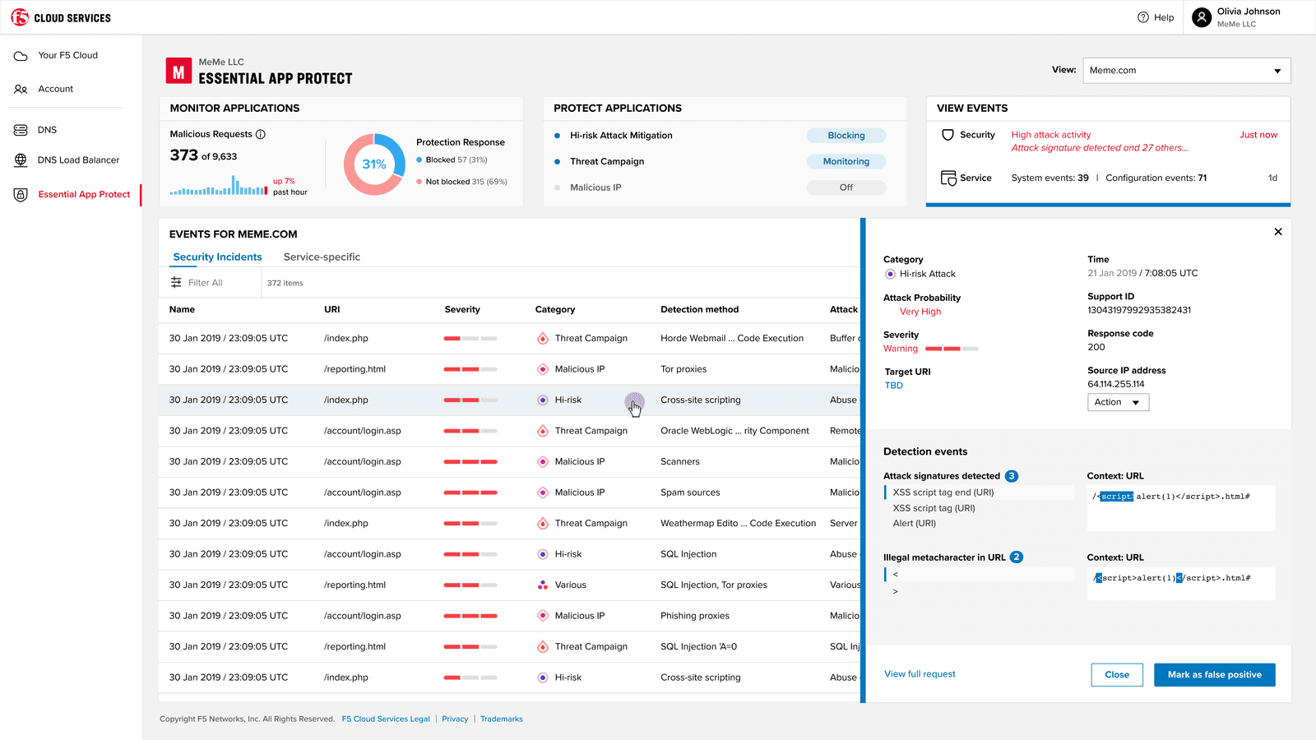The height and width of the screenshot is (740, 1316).
Task: Turn on the Malicious IP protection toggle
Action: click(x=846, y=187)
